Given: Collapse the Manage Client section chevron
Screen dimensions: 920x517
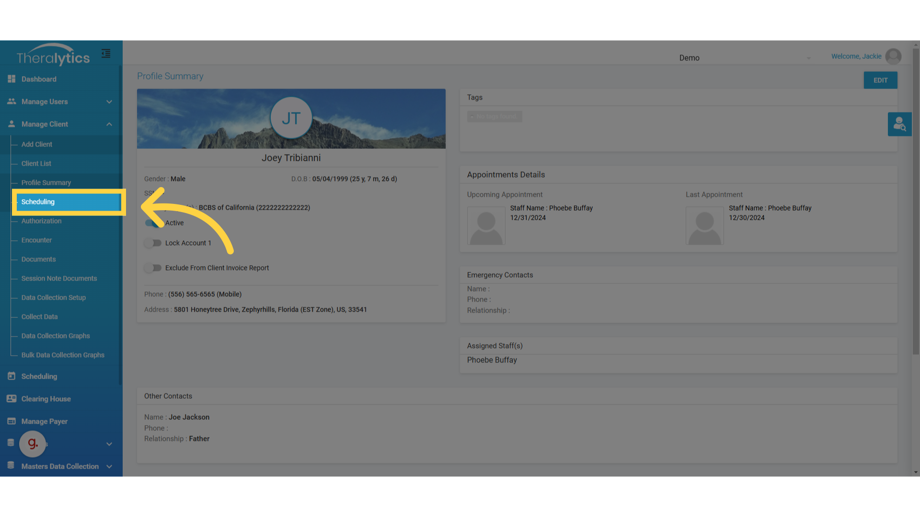Looking at the screenshot, I should pyautogui.click(x=109, y=124).
